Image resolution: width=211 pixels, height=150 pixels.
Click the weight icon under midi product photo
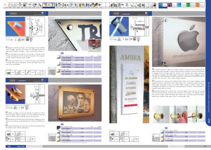119,39
